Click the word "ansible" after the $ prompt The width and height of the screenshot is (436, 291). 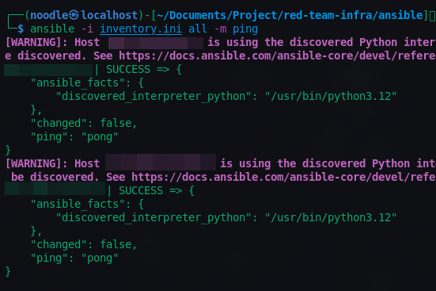click(52, 29)
